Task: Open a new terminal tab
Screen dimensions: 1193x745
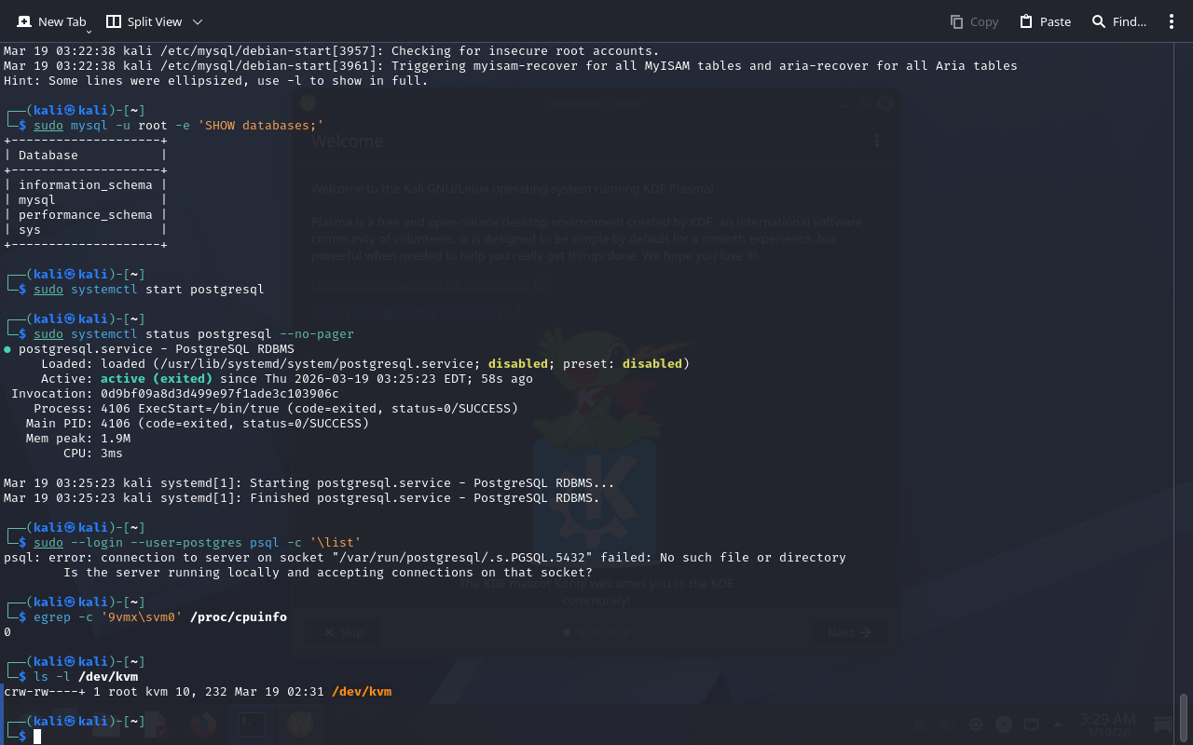Action: [52, 21]
